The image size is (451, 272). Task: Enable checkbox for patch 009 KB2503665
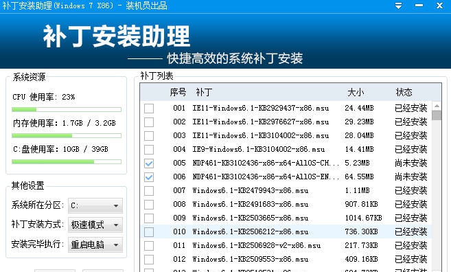pyautogui.click(x=149, y=218)
